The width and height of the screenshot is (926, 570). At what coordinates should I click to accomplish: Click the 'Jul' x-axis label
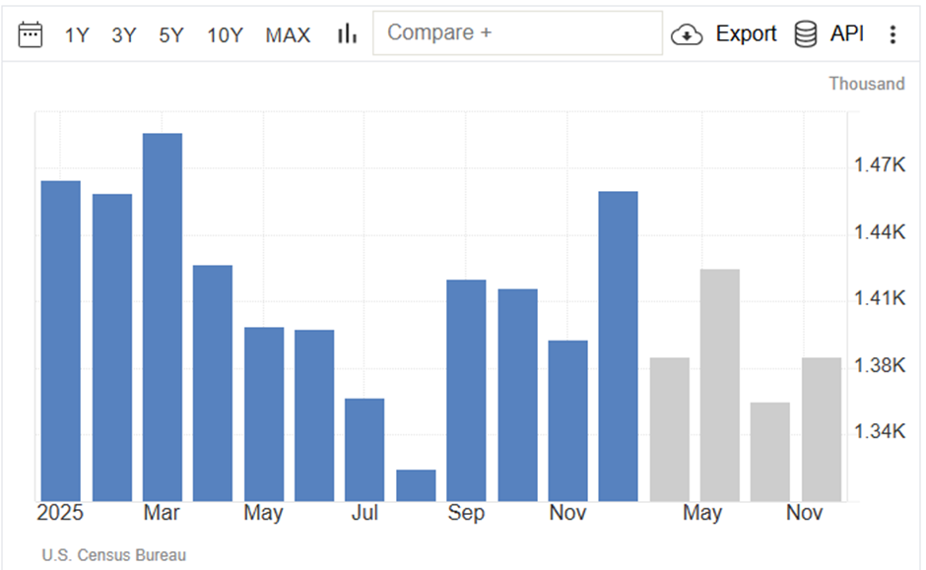click(364, 512)
